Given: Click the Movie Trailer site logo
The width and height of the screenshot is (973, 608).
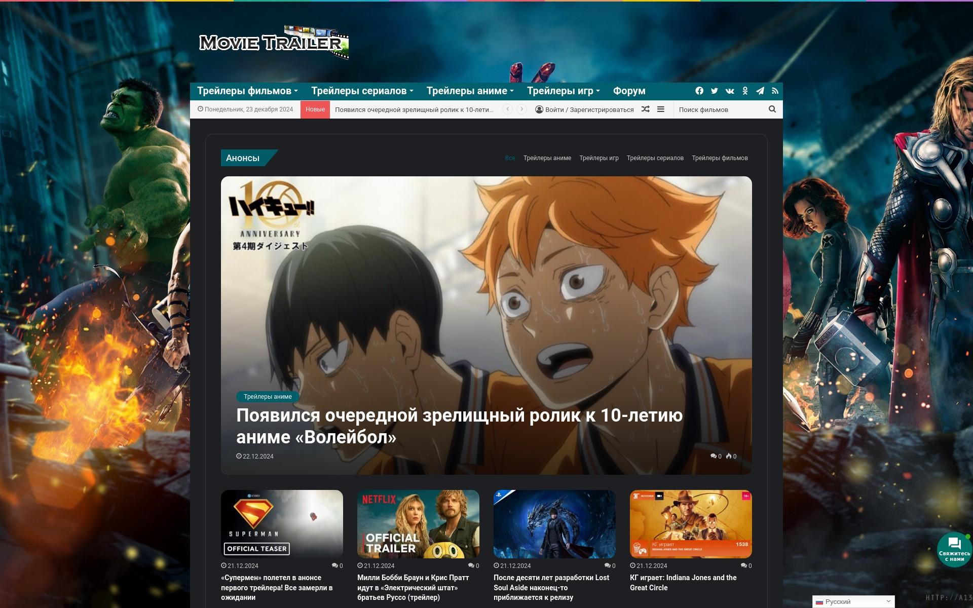Looking at the screenshot, I should pos(274,43).
